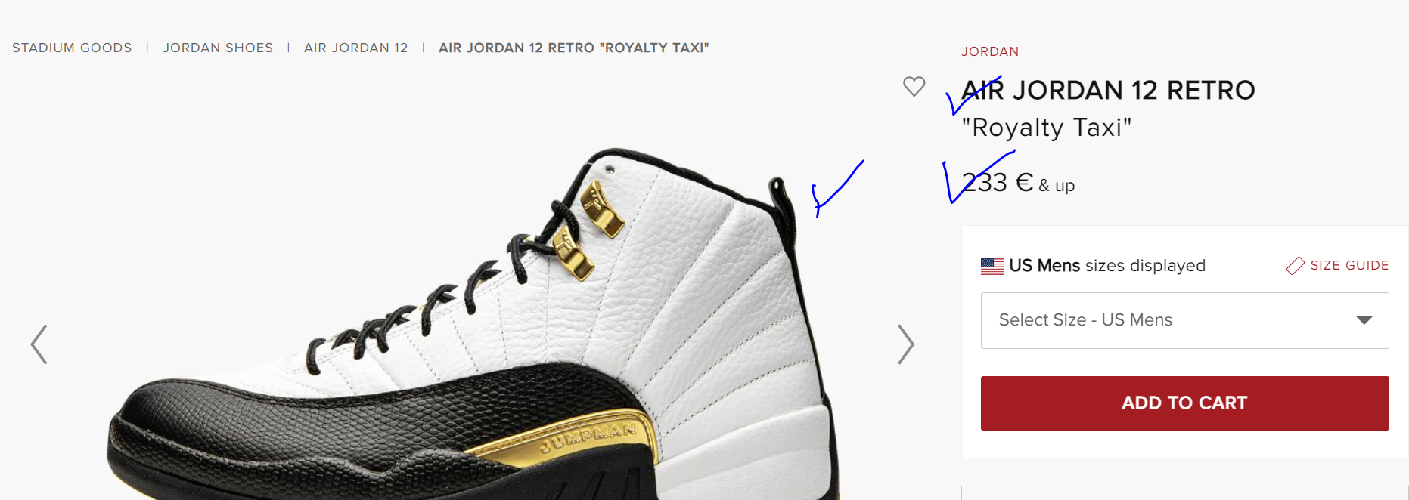The width and height of the screenshot is (1409, 500).
Task: Click current Royalty Taxi breadcrumb item
Action: 574,48
